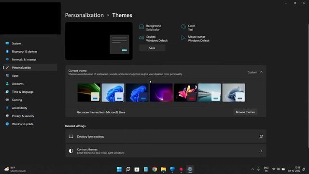The width and height of the screenshot is (309, 174).
Task: Open the Gaming controller icon
Action: [x=7, y=100]
